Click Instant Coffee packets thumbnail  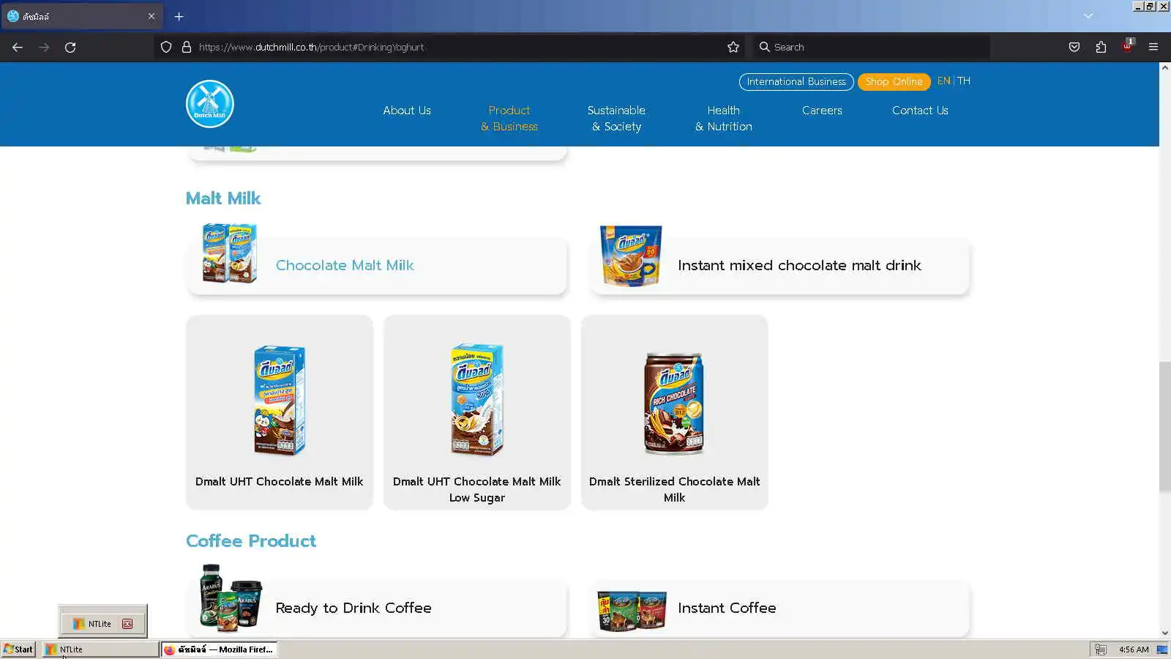(632, 611)
